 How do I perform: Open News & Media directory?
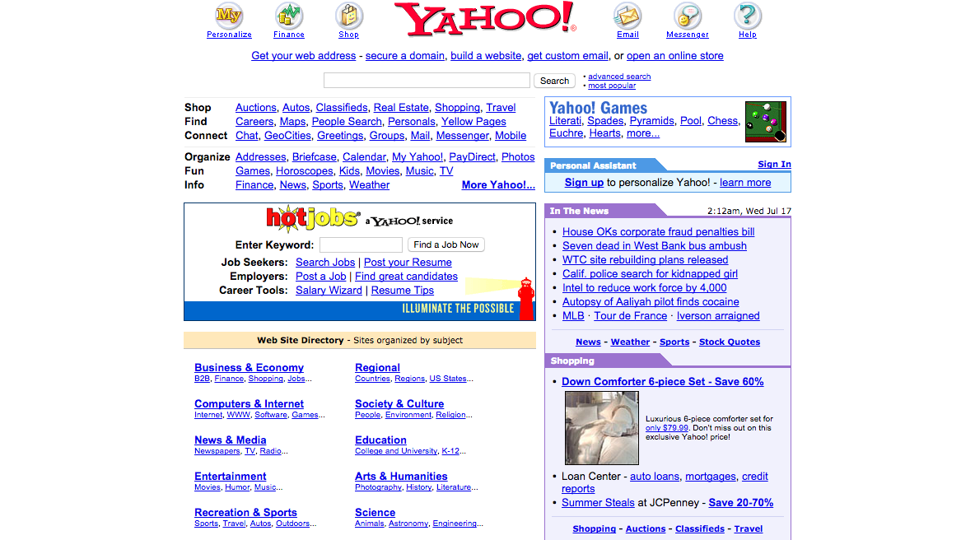(230, 440)
